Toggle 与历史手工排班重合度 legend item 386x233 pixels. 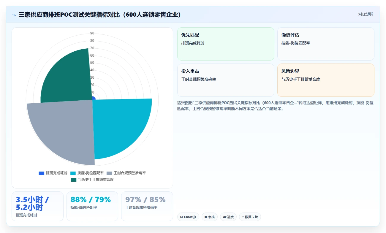pos(92,180)
